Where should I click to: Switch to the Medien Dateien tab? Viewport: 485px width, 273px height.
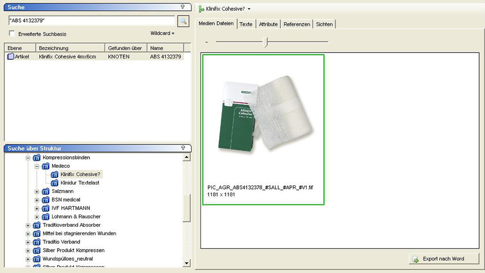[216, 24]
